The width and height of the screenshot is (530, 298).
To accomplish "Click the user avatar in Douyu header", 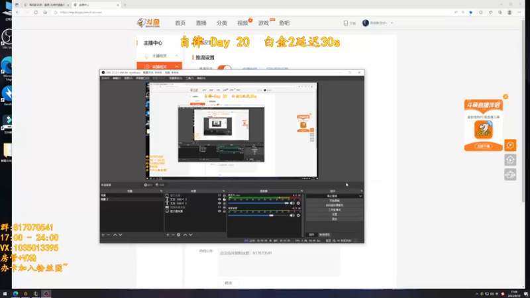I will pyautogui.click(x=366, y=23).
